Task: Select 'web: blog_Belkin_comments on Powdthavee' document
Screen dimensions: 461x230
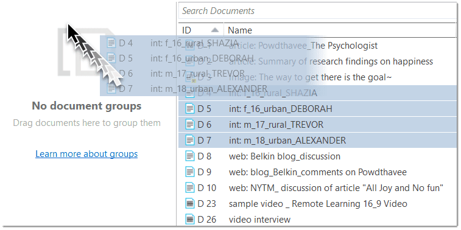Action: (x=317, y=172)
